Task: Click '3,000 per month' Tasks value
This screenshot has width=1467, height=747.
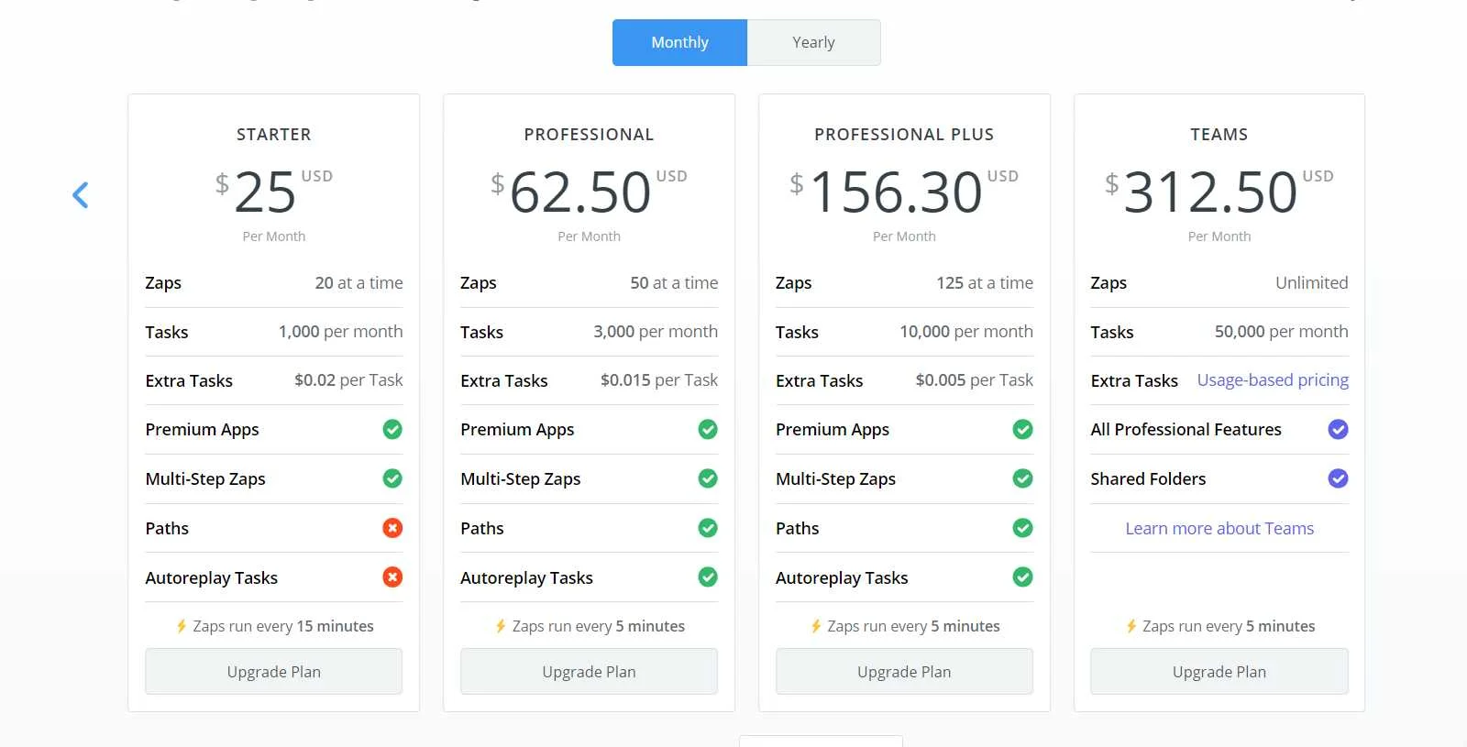Action: (656, 331)
